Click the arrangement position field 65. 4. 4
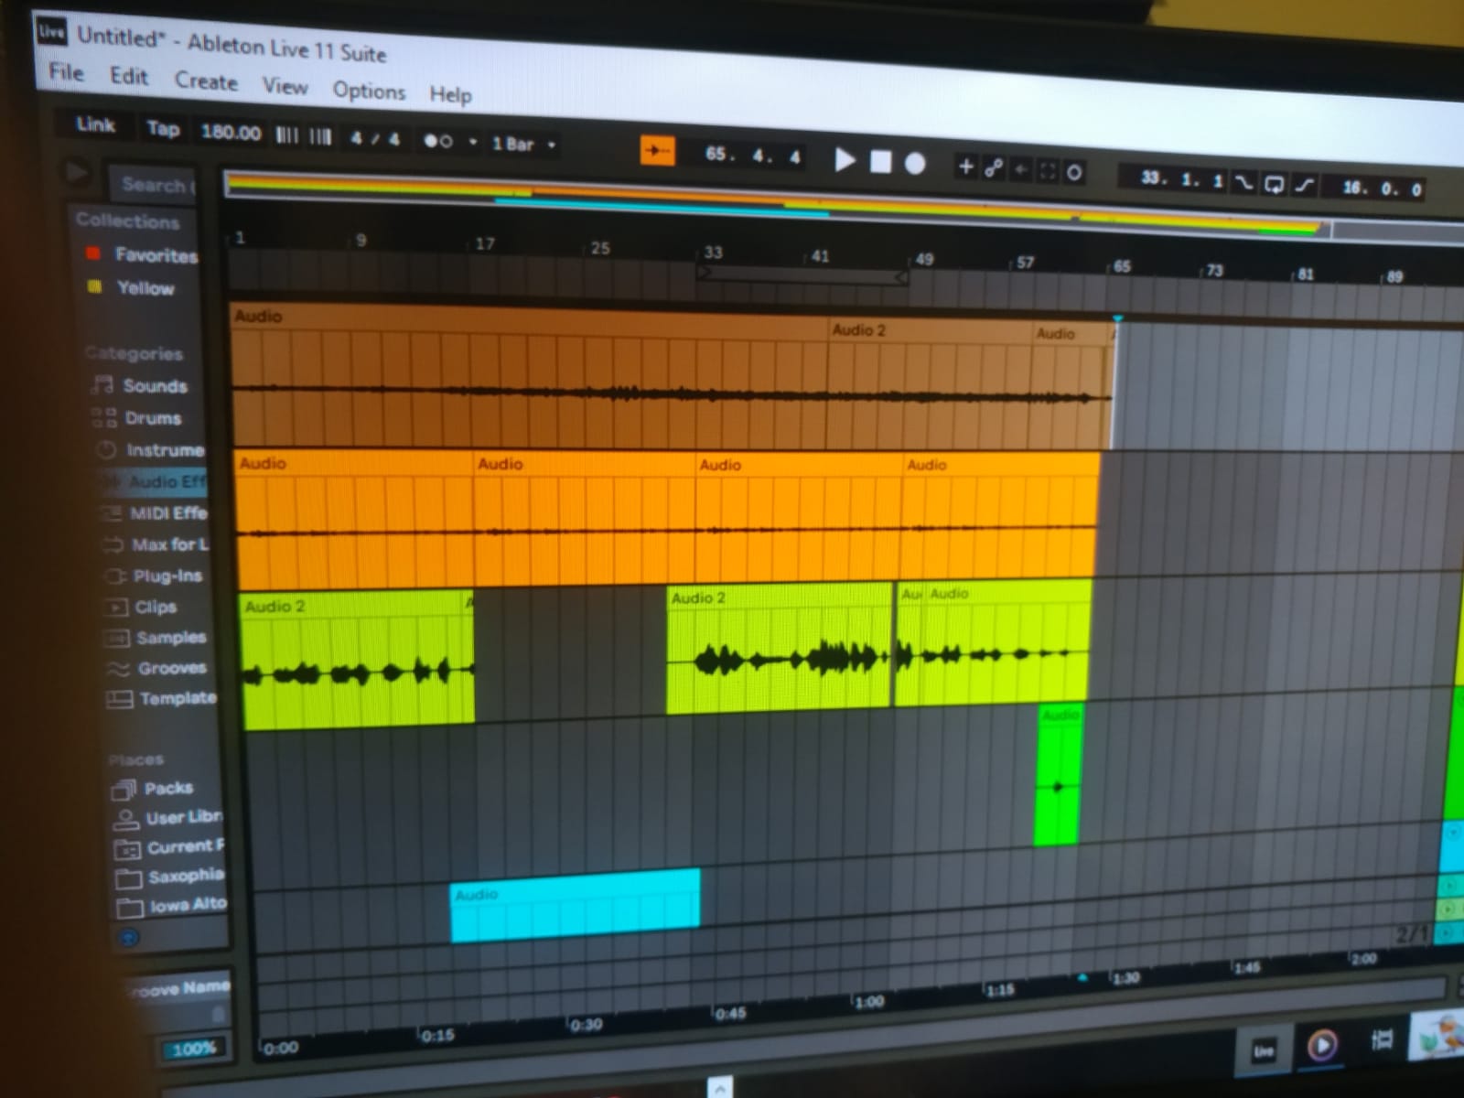 click(x=753, y=156)
